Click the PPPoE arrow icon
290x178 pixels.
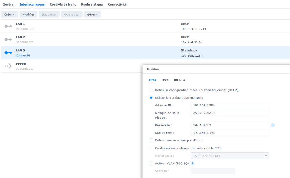pyautogui.click(x=8, y=66)
